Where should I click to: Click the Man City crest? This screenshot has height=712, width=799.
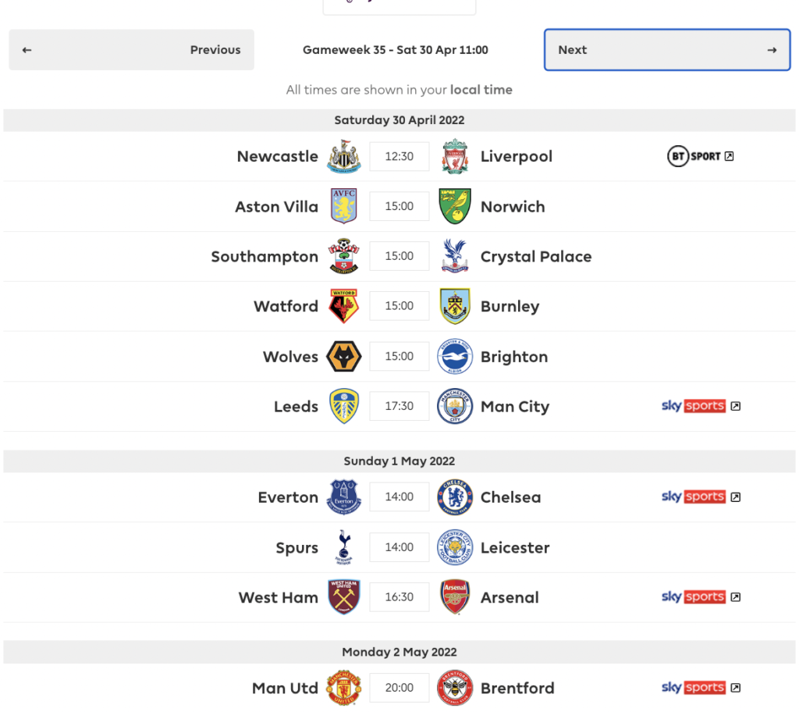(455, 406)
